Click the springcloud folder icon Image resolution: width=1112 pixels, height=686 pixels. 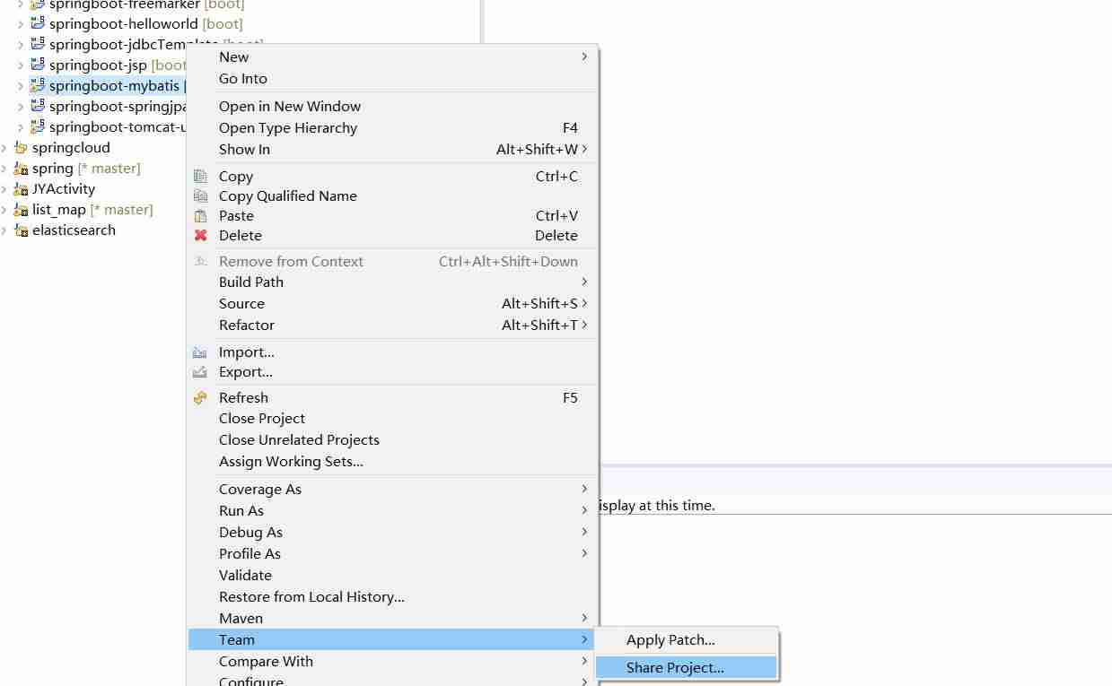(21, 148)
